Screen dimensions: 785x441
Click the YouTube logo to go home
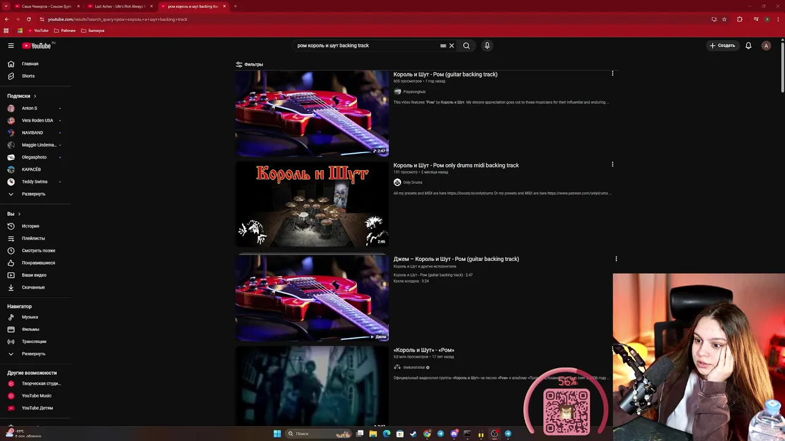pyautogui.click(x=37, y=45)
